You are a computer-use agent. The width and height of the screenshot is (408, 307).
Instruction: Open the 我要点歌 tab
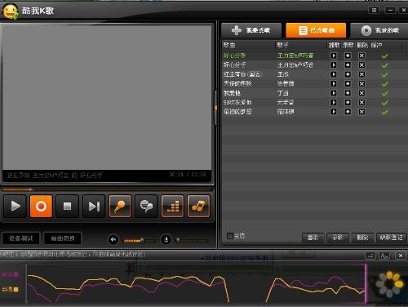pyautogui.click(x=251, y=30)
